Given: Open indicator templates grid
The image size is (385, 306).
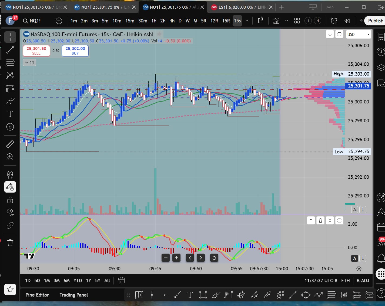Looking at the screenshot, I should pos(297,21).
